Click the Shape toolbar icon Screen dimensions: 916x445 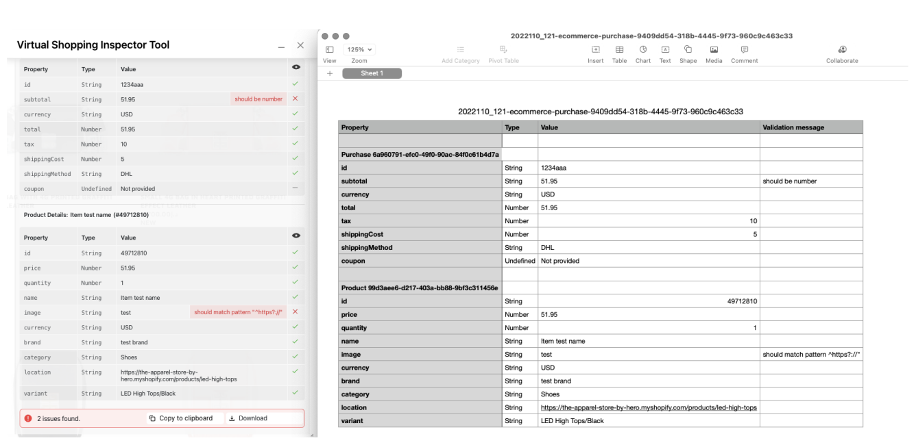tap(688, 49)
